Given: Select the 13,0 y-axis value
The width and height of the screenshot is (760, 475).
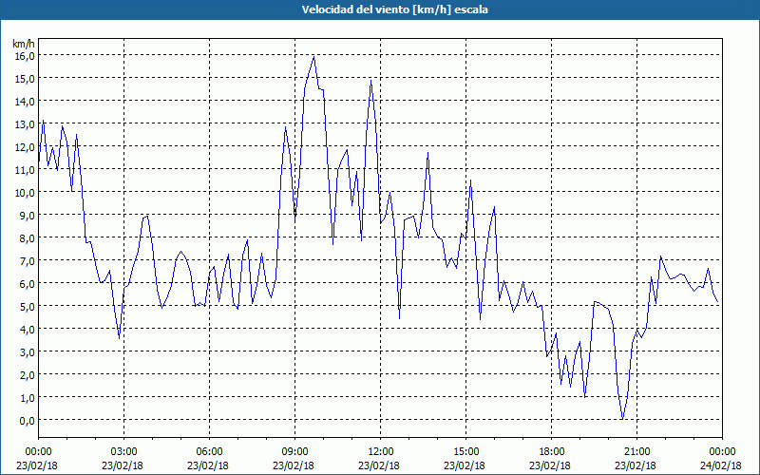Looking at the screenshot, I should coord(27,124).
